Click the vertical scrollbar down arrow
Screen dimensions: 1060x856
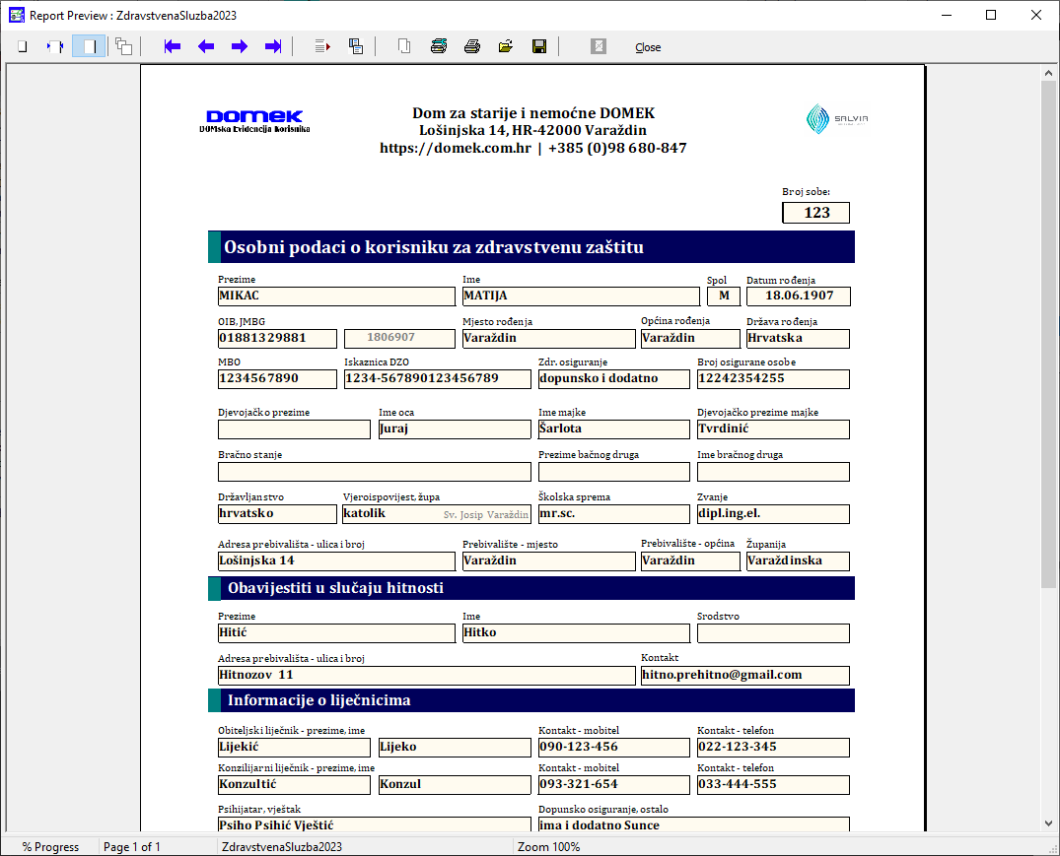point(1049,823)
